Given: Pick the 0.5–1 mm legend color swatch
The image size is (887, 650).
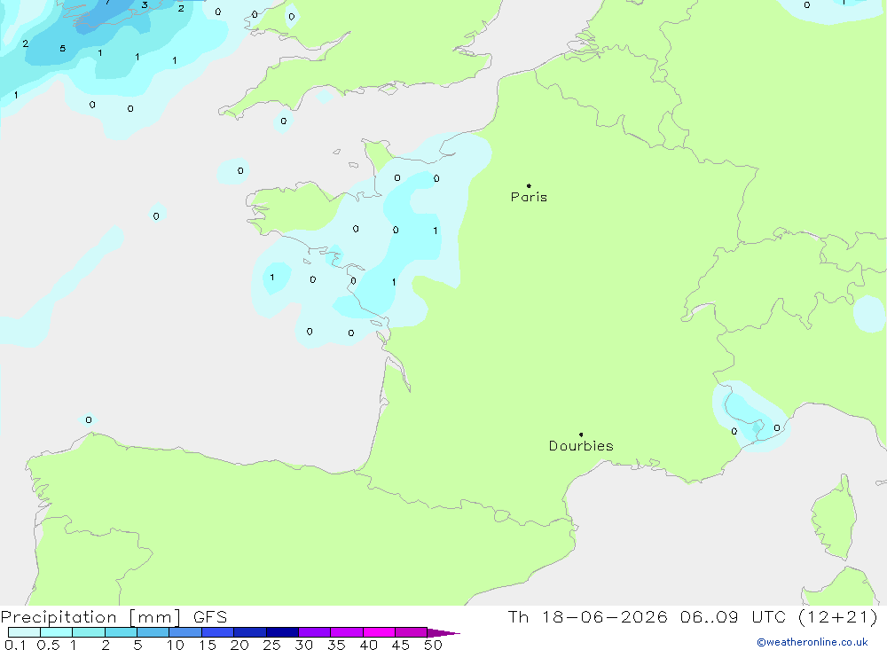Looking at the screenshot, I should [x=57, y=632].
